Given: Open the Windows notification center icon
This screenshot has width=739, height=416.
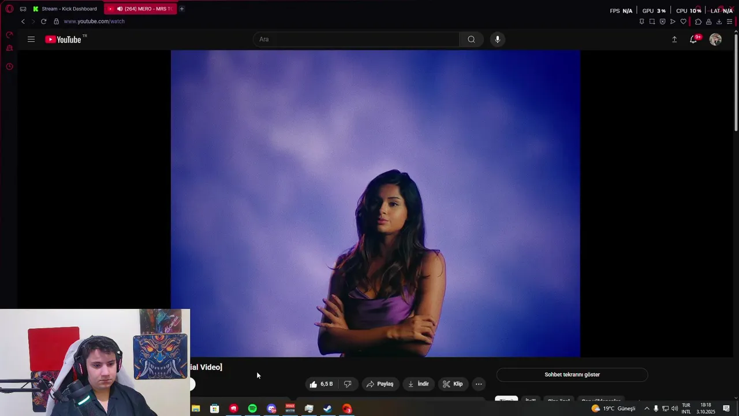Looking at the screenshot, I should point(726,408).
